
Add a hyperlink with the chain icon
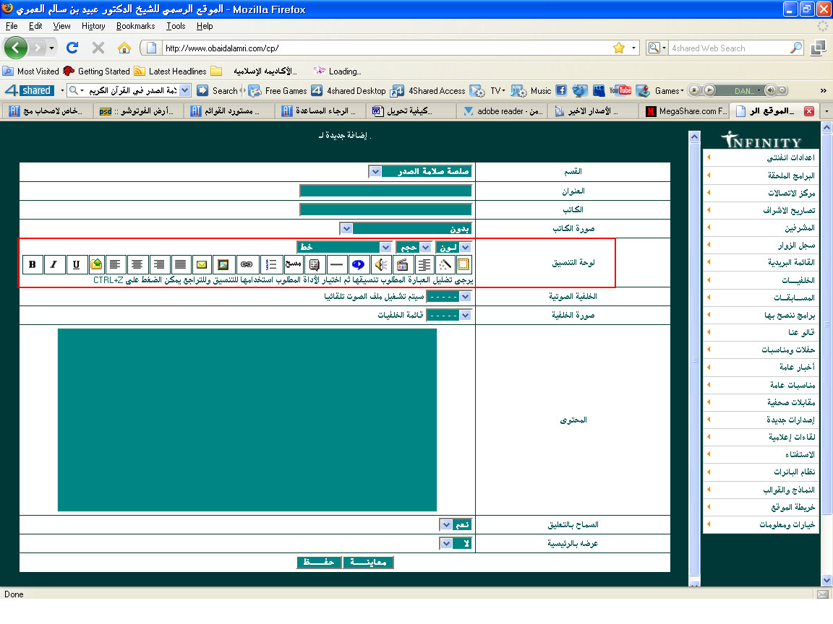pyautogui.click(x=246, y=264)
